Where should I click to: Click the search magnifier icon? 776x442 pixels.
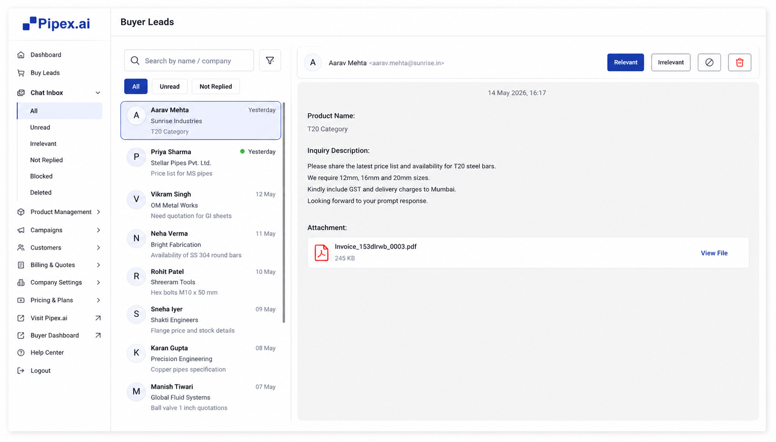pyautogui.click(x=135, y=61)
